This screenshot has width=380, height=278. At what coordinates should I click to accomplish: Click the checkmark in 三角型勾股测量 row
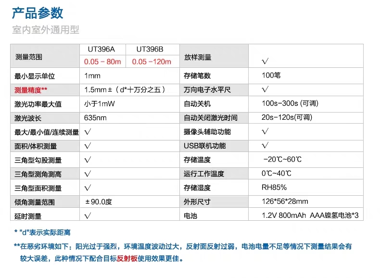[88, 160]
